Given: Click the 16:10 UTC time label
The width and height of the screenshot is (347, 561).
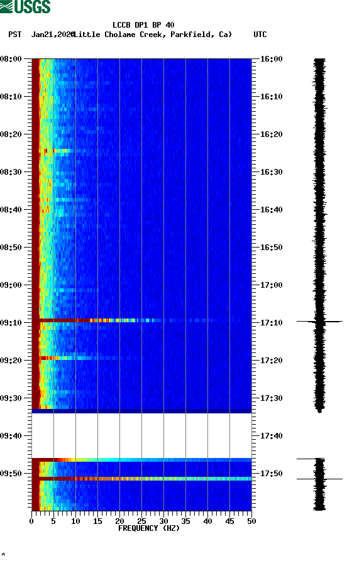Looking at the screenshot, I should pos(271,97).
